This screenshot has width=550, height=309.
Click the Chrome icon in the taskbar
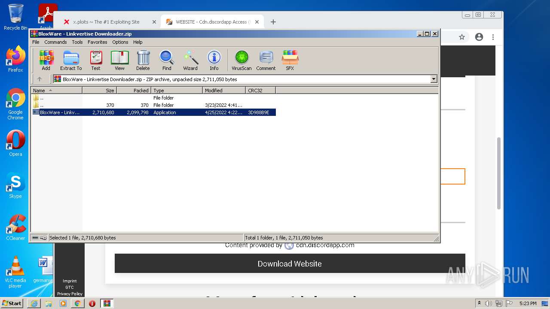click(x=77, y=303)
